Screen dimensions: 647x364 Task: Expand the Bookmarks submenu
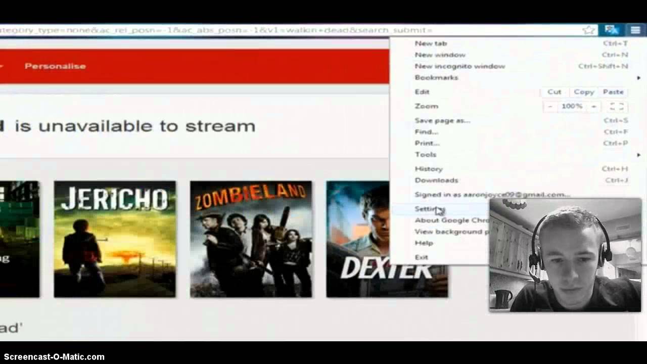click(518, 77)
